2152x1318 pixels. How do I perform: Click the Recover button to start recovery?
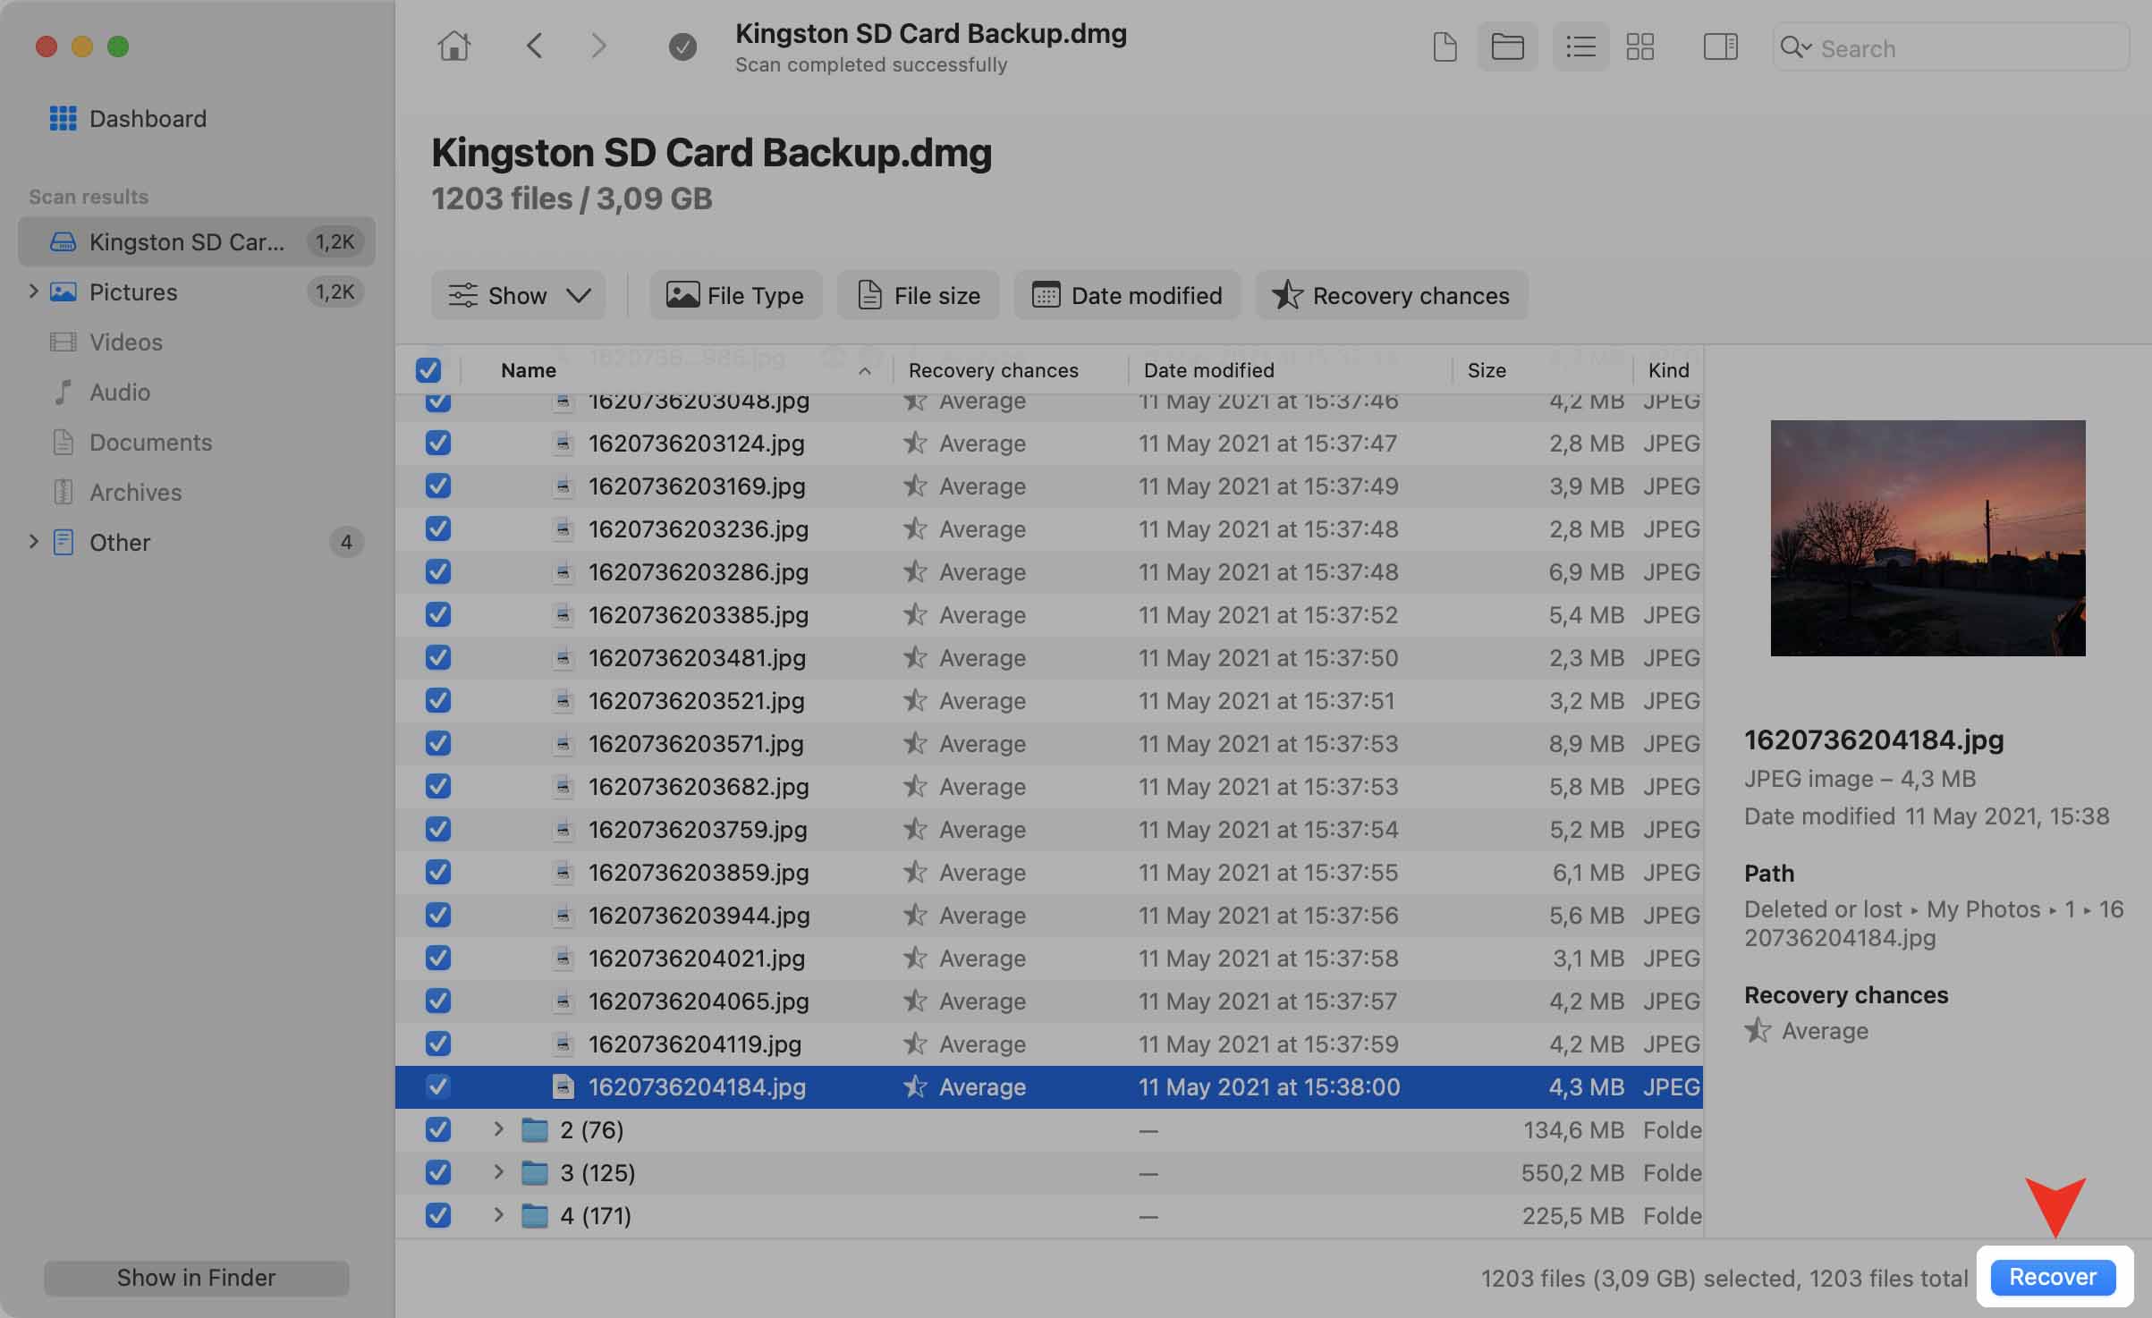pyautogui.click(x=2052, y=1275)
